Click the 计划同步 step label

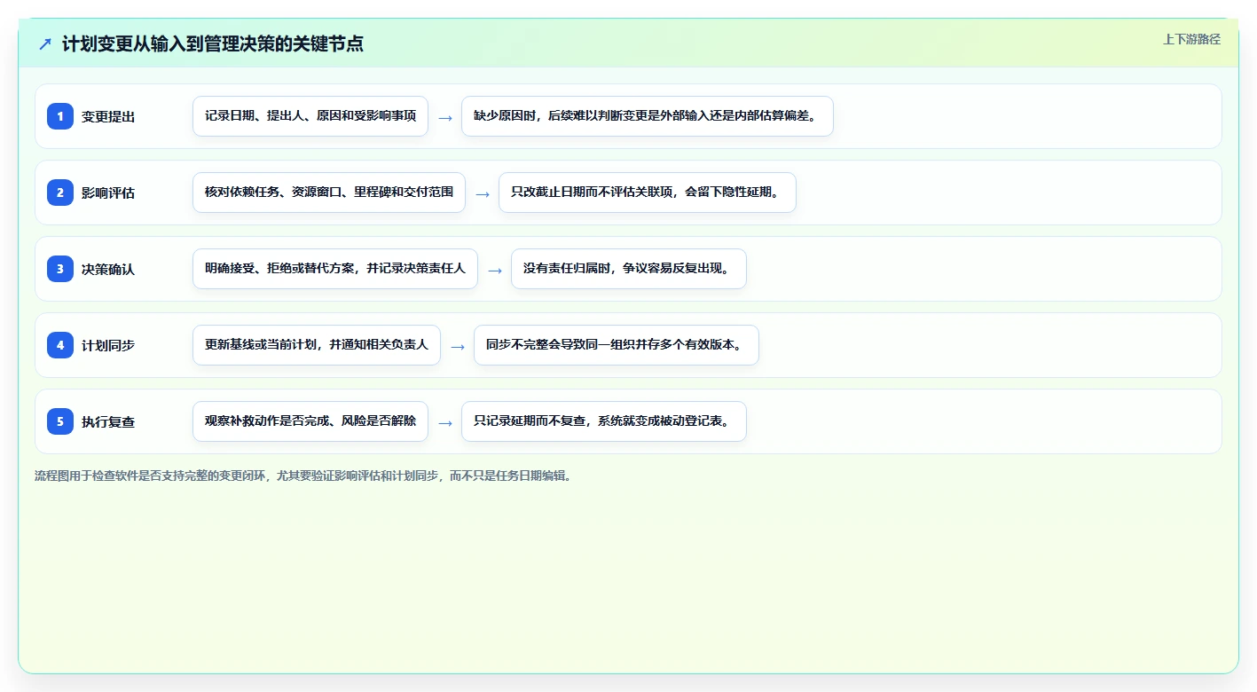pyautogui.click(x=108, y=345)
